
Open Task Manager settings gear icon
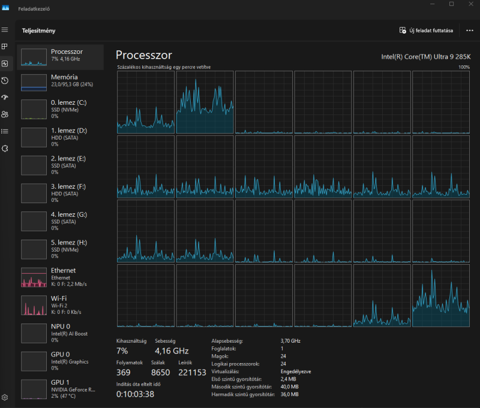pyautogui.click(x=5, y=397)
